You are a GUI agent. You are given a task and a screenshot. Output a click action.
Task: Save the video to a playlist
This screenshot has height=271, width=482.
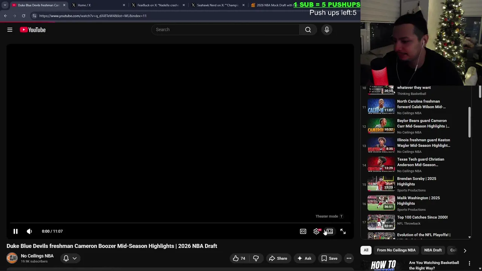point(329,258)
